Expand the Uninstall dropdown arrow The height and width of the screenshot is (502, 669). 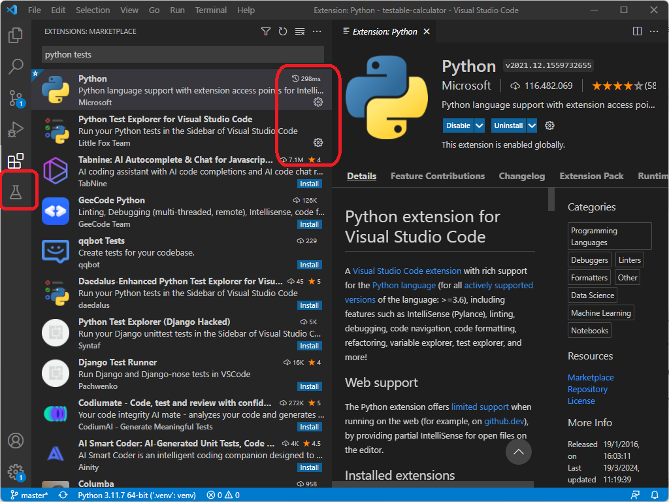tap(532, 125)
